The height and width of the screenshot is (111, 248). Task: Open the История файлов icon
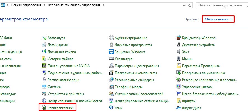44,59
